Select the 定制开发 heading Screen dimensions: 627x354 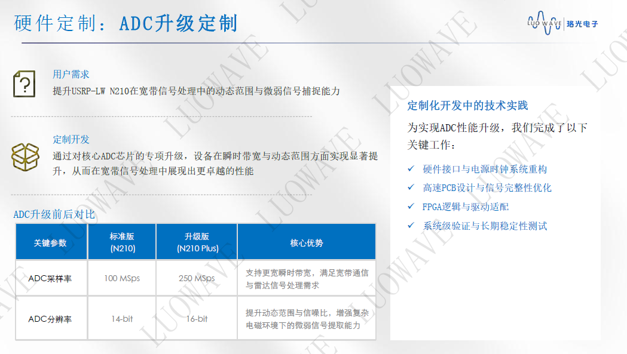[71, 139]
